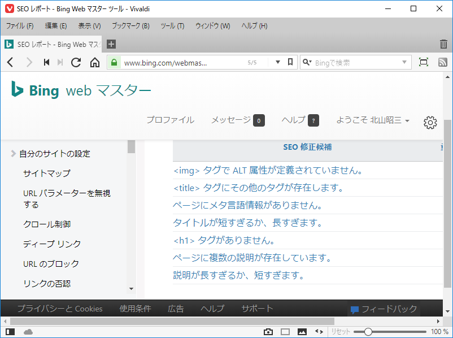Open the ウィンドウ (W) menu
The height and width of the screenshot is (338, 453).
click(212, 26)
